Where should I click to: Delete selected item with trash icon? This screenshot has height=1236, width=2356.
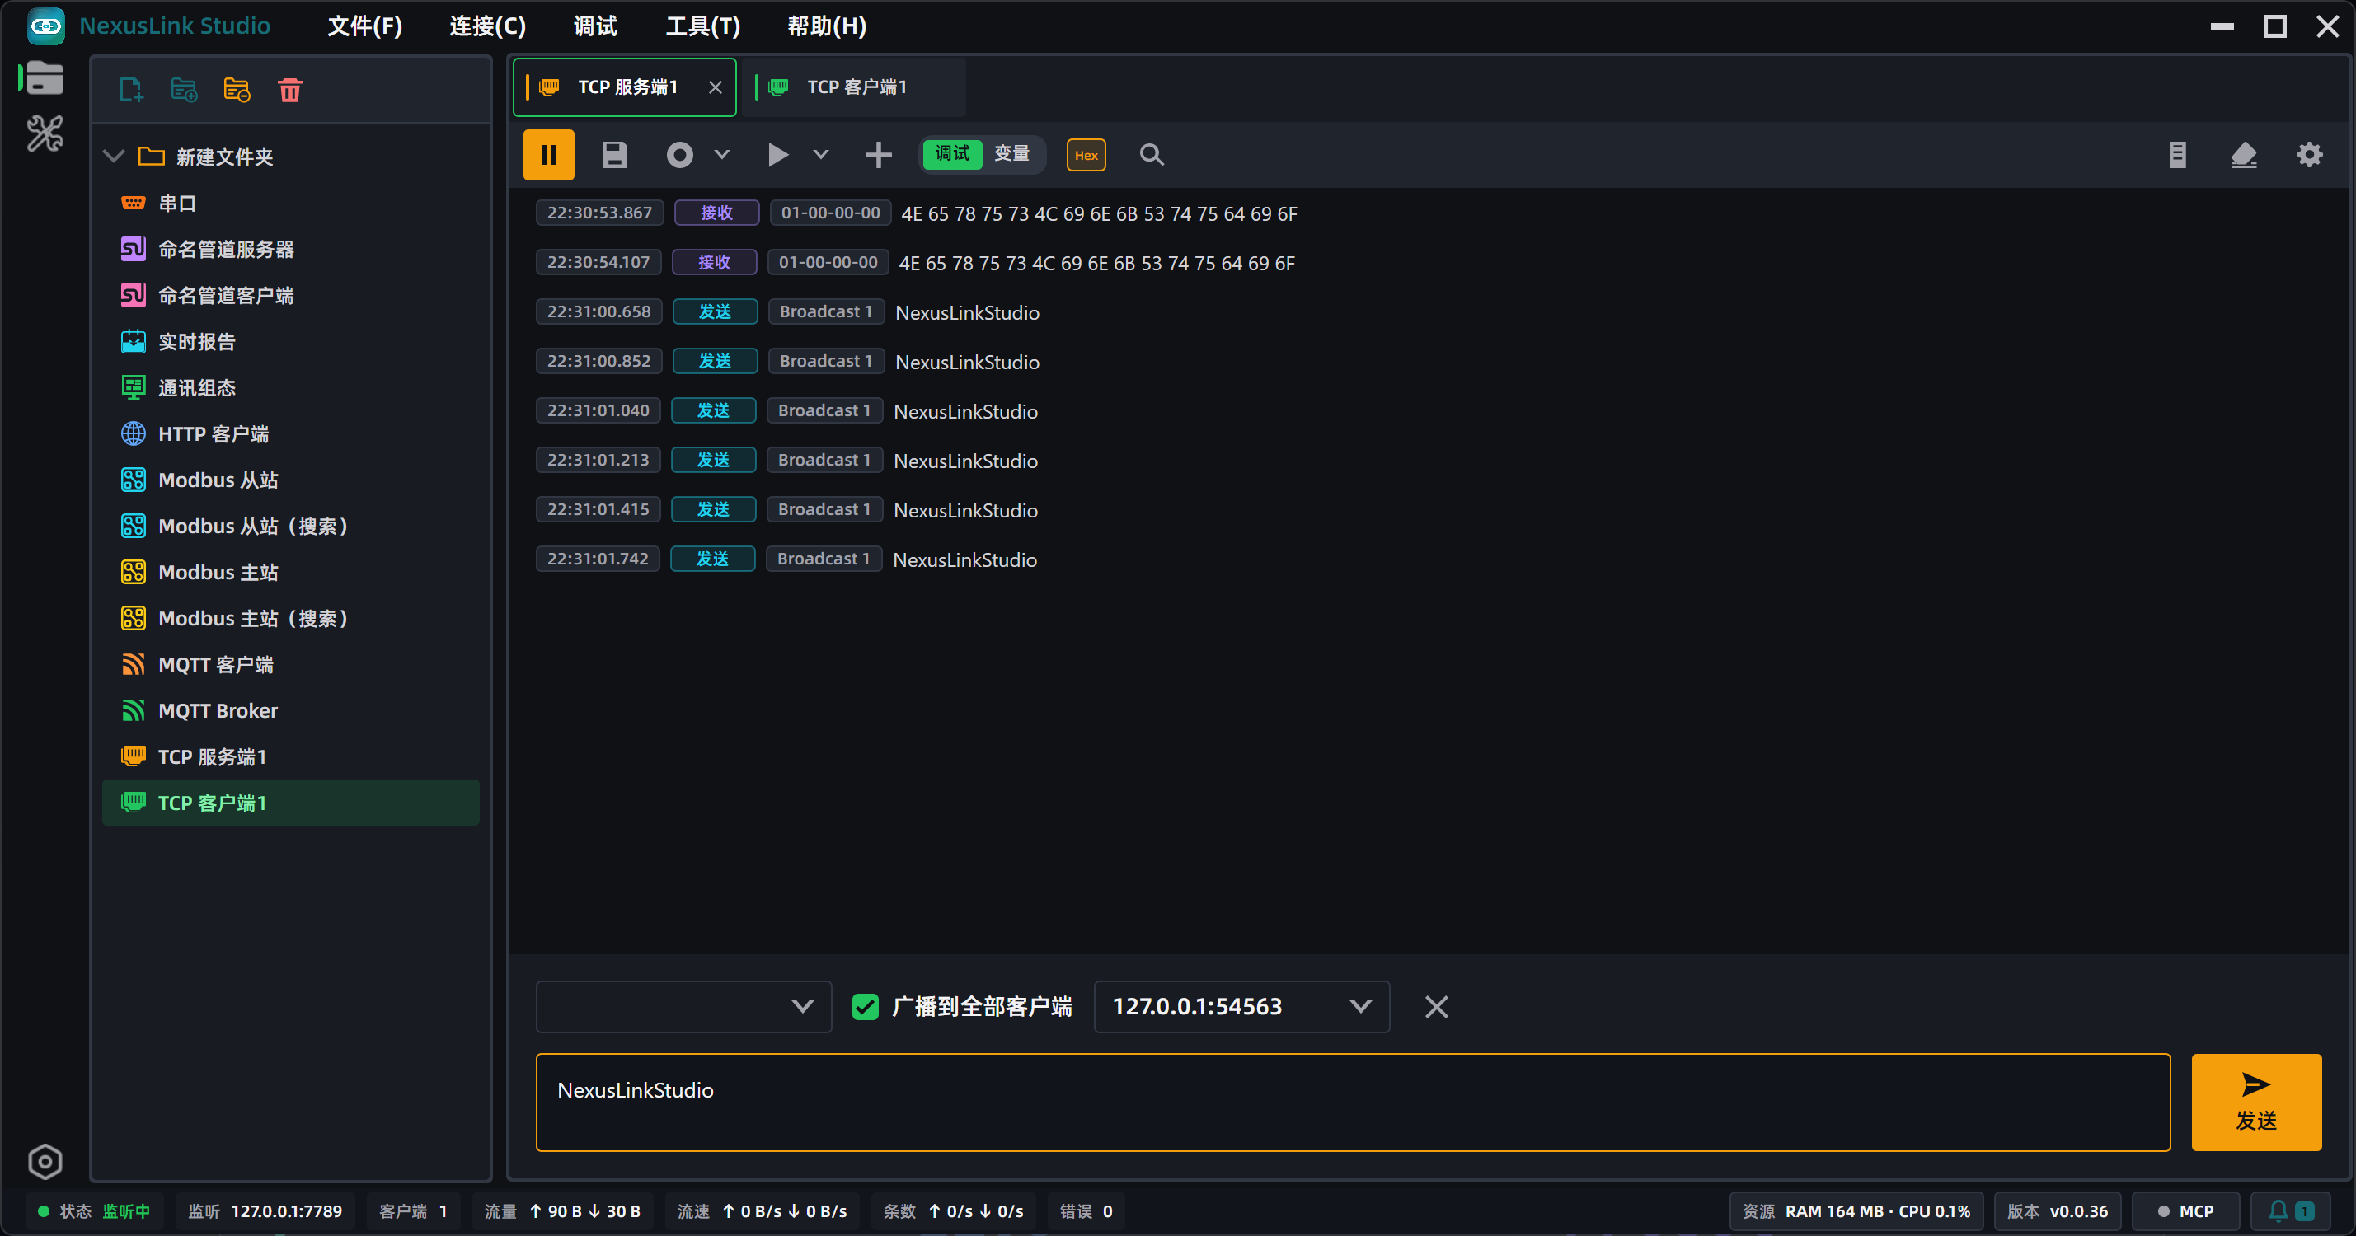point(290,90)
